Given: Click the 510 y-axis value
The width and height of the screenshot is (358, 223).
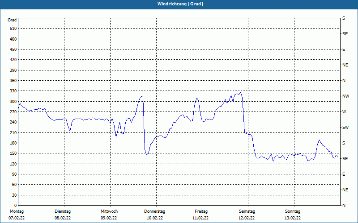Looking at the screenshot, I should 13,29.
